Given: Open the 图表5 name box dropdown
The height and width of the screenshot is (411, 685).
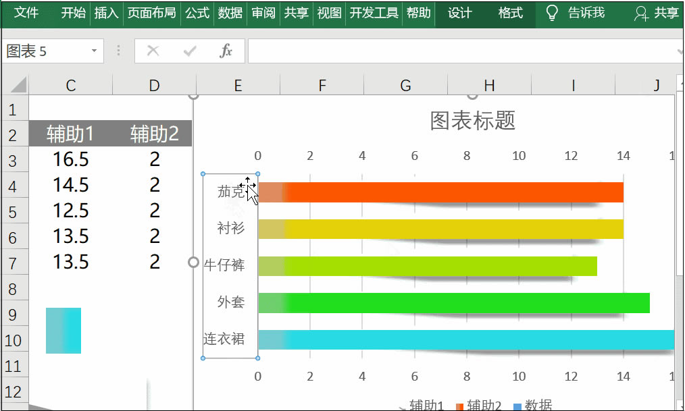Looking at the screenshot, I should (x=93, y=51).
